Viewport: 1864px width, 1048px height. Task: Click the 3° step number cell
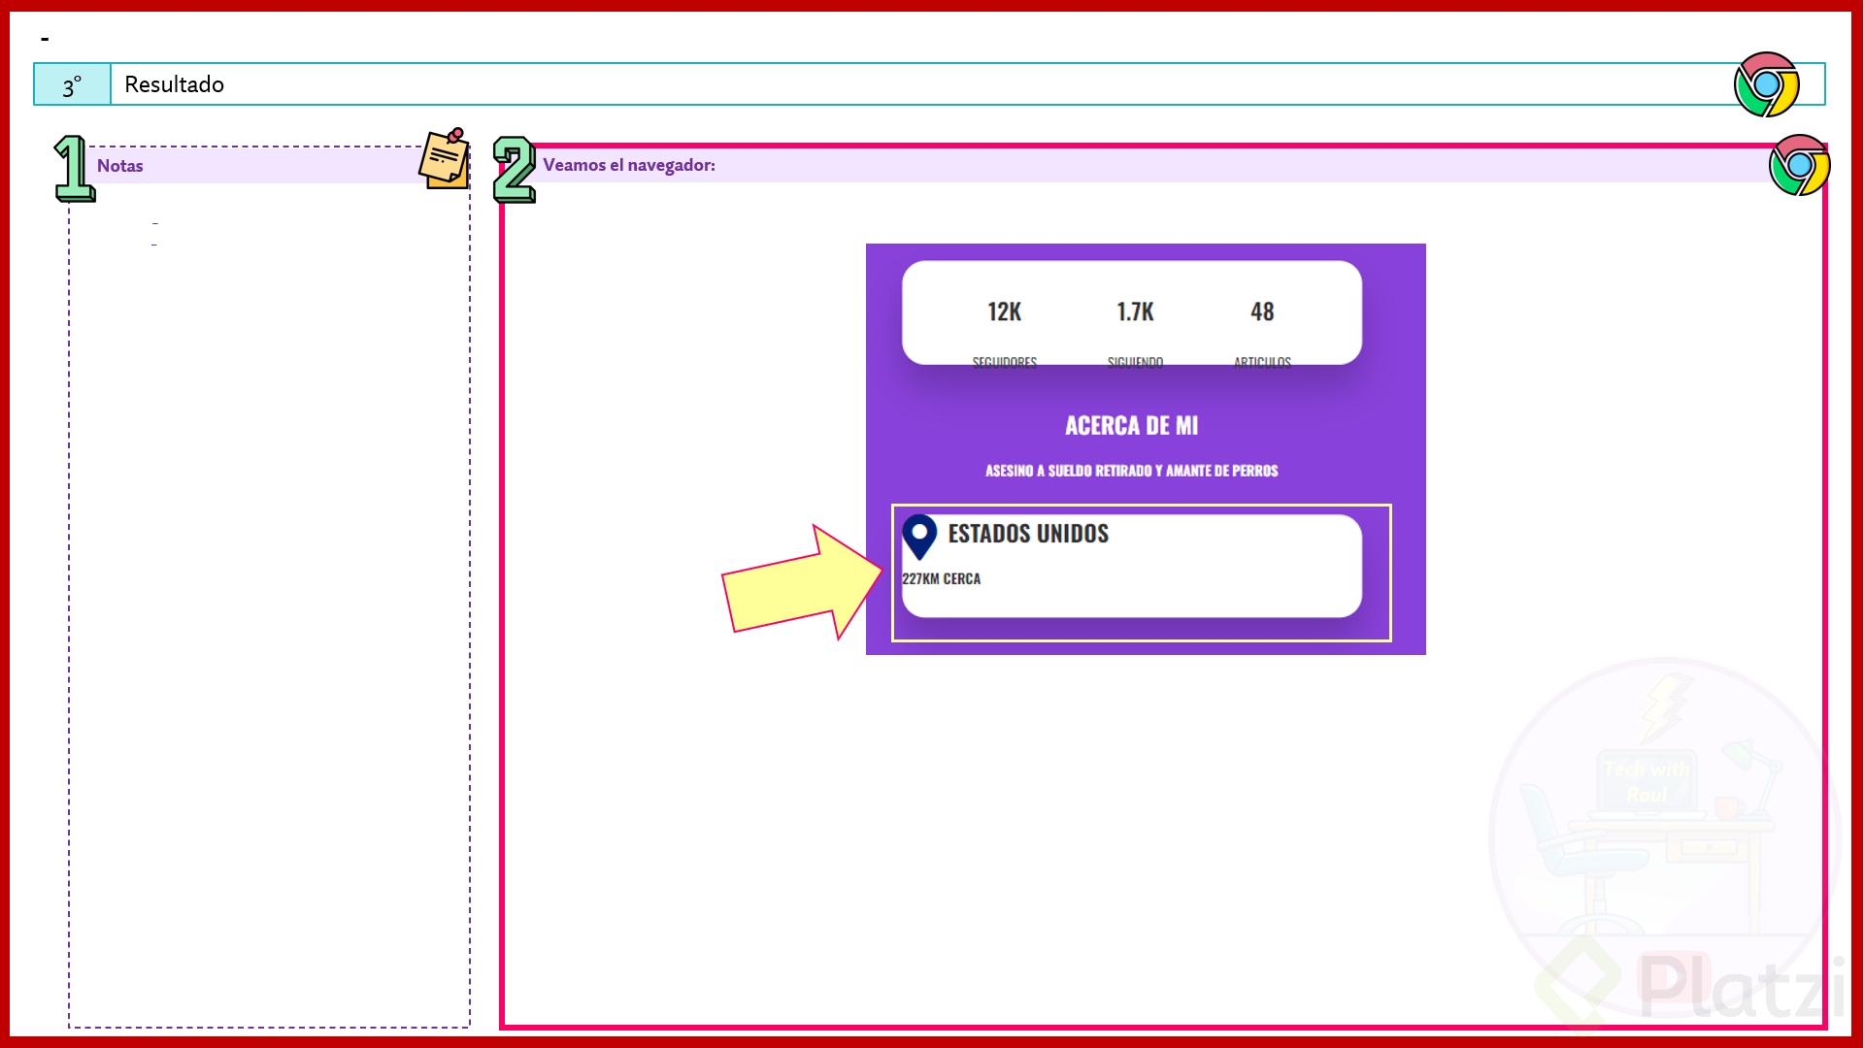pyautogui.click(x=72, y=85)
